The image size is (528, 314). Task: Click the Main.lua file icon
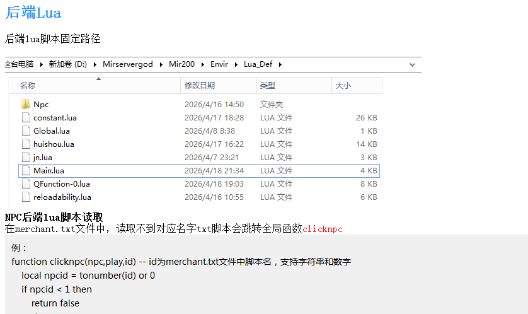[26, 170]
